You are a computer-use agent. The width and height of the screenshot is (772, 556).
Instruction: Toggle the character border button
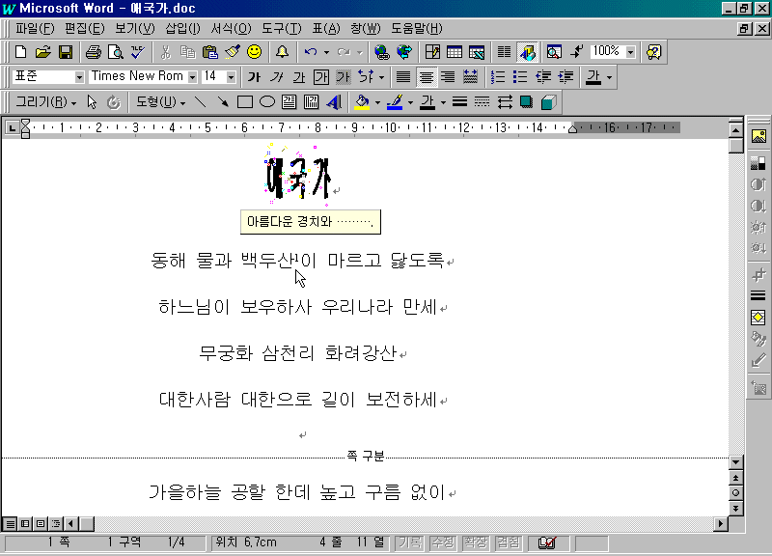pyautogui.click(x=321, y=77)
